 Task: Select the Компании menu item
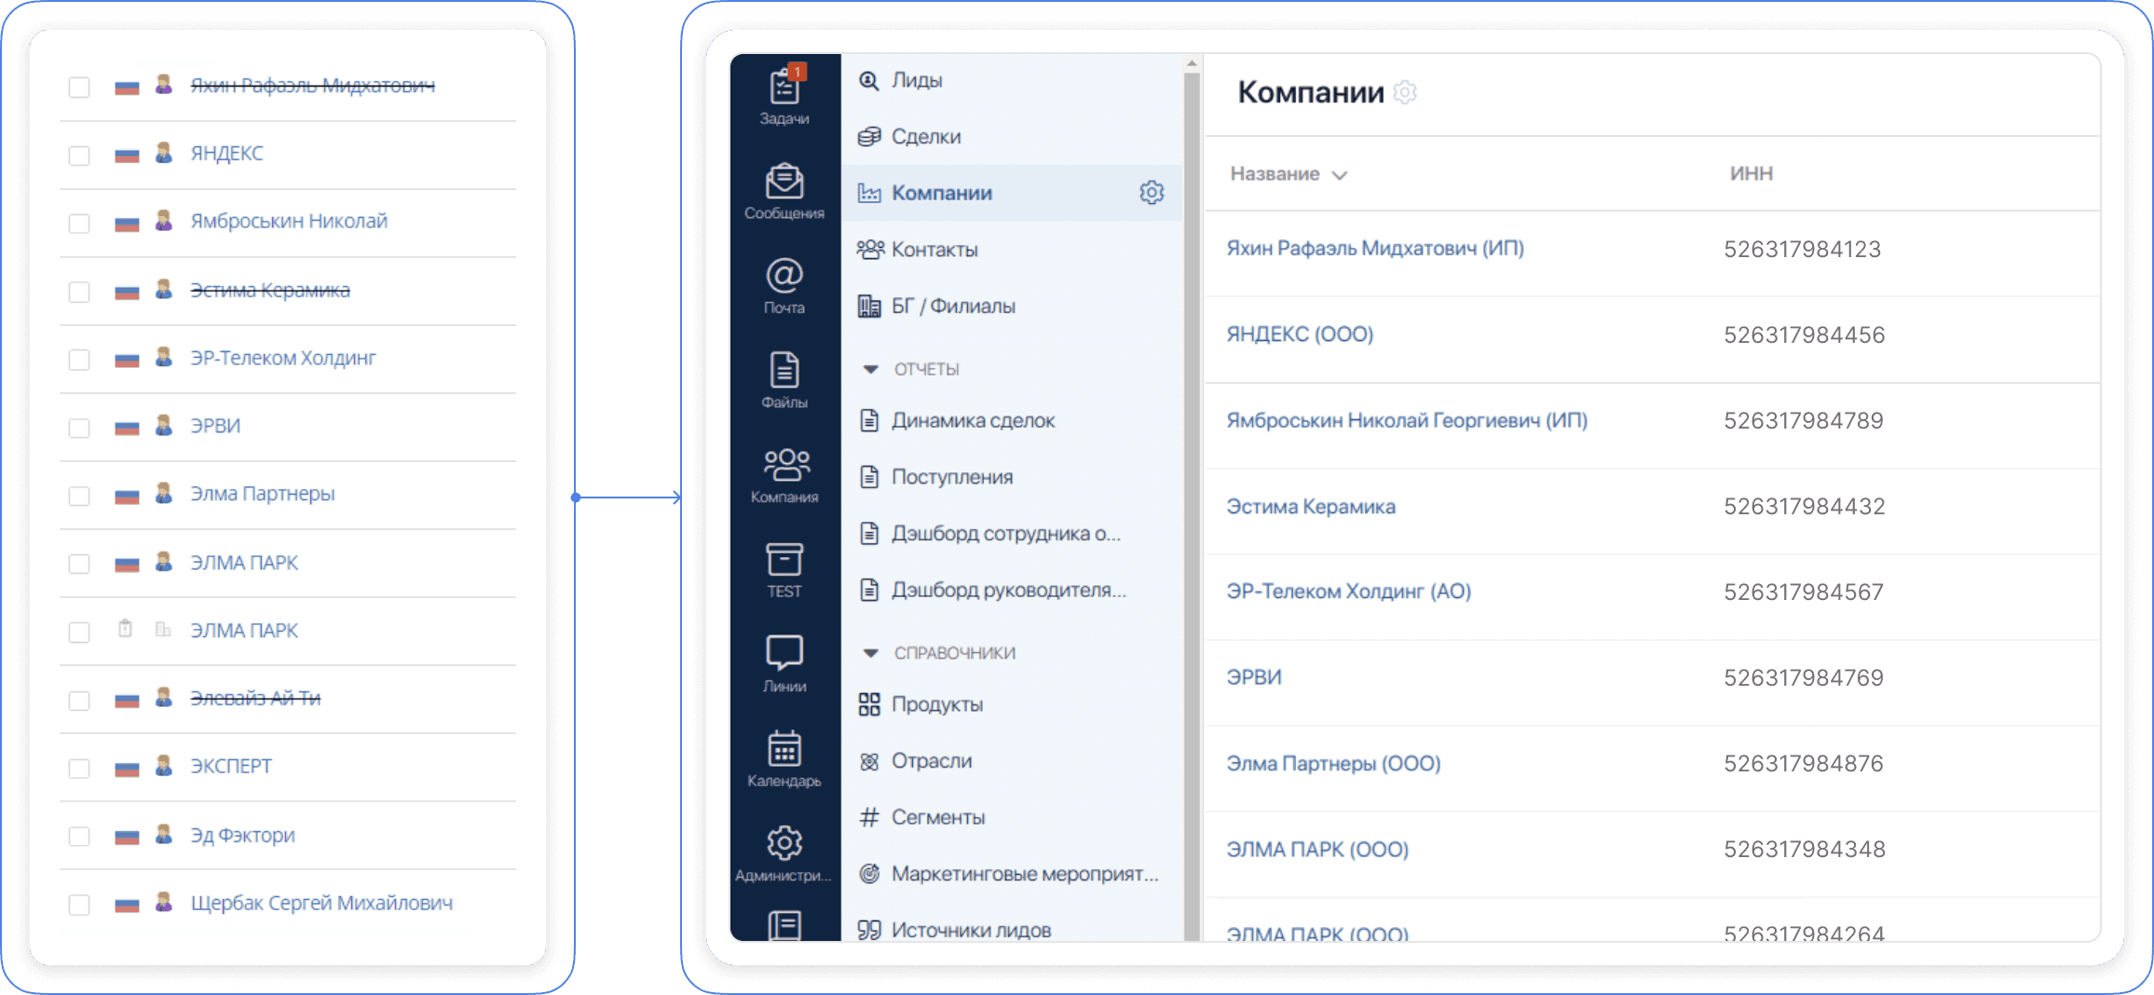[1011, 193]
